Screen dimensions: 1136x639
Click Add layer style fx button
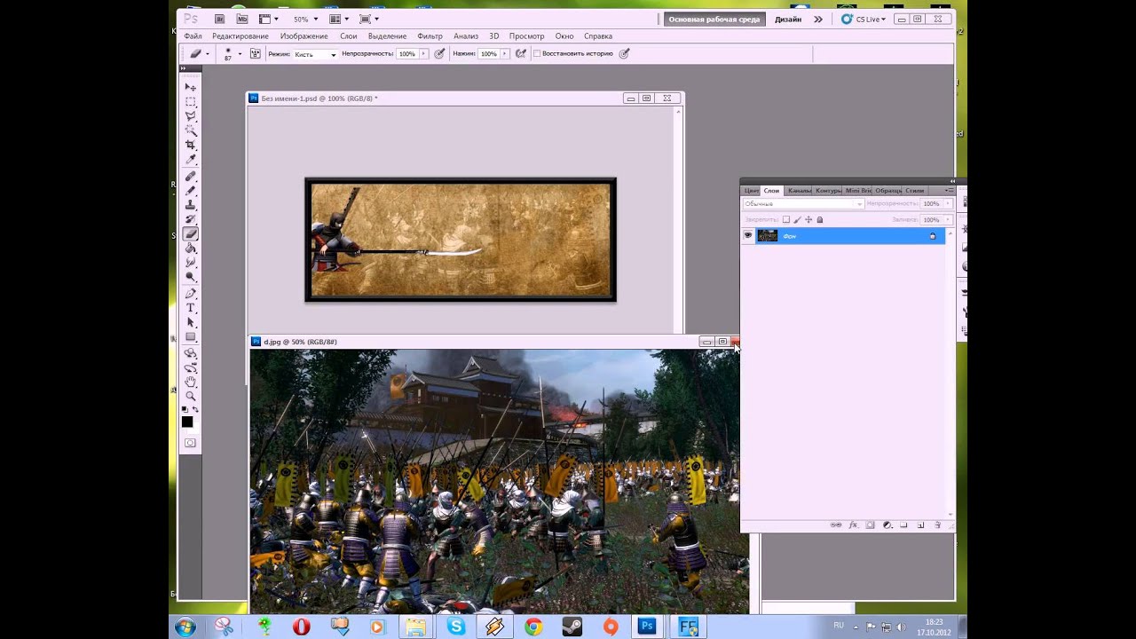(853, 525)
